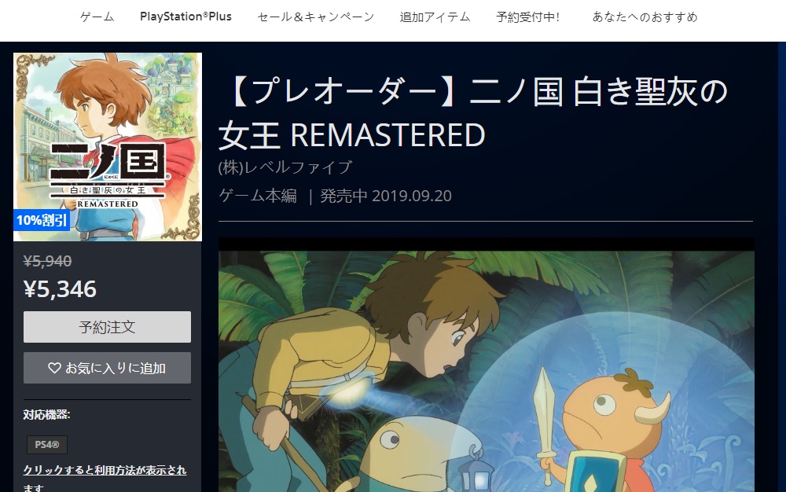This screenshot has width=786, height=492.
Task: Click the 対応機器 label
Action: coord(46,414)
